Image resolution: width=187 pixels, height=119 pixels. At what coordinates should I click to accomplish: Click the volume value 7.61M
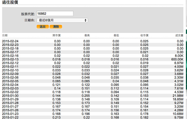(x=179, y=88)
